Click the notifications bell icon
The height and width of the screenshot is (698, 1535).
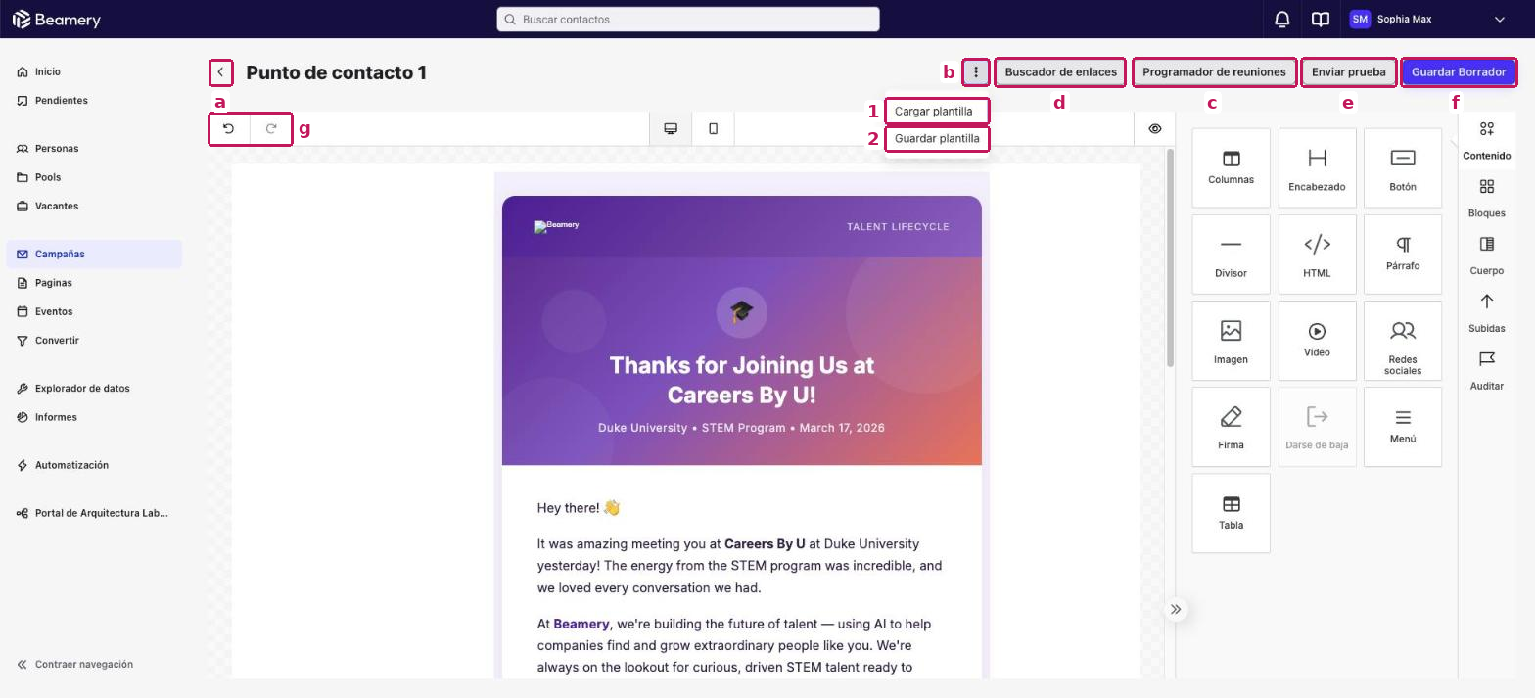coord(1281,20)
